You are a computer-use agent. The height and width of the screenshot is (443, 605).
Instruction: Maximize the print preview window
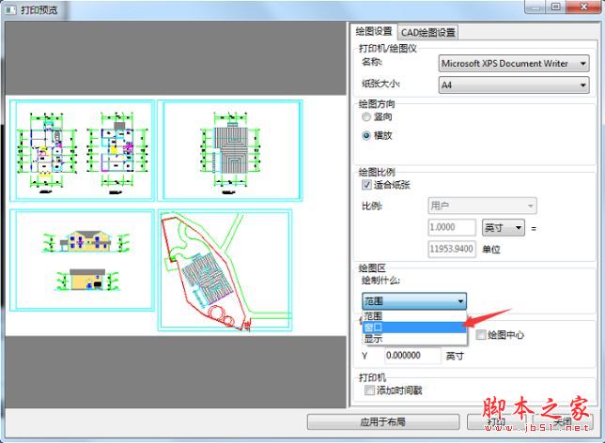(x=555, y=7)
